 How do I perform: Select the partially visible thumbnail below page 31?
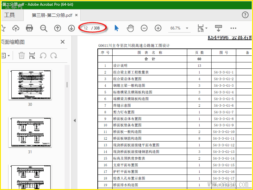click(x=30, y=177)
